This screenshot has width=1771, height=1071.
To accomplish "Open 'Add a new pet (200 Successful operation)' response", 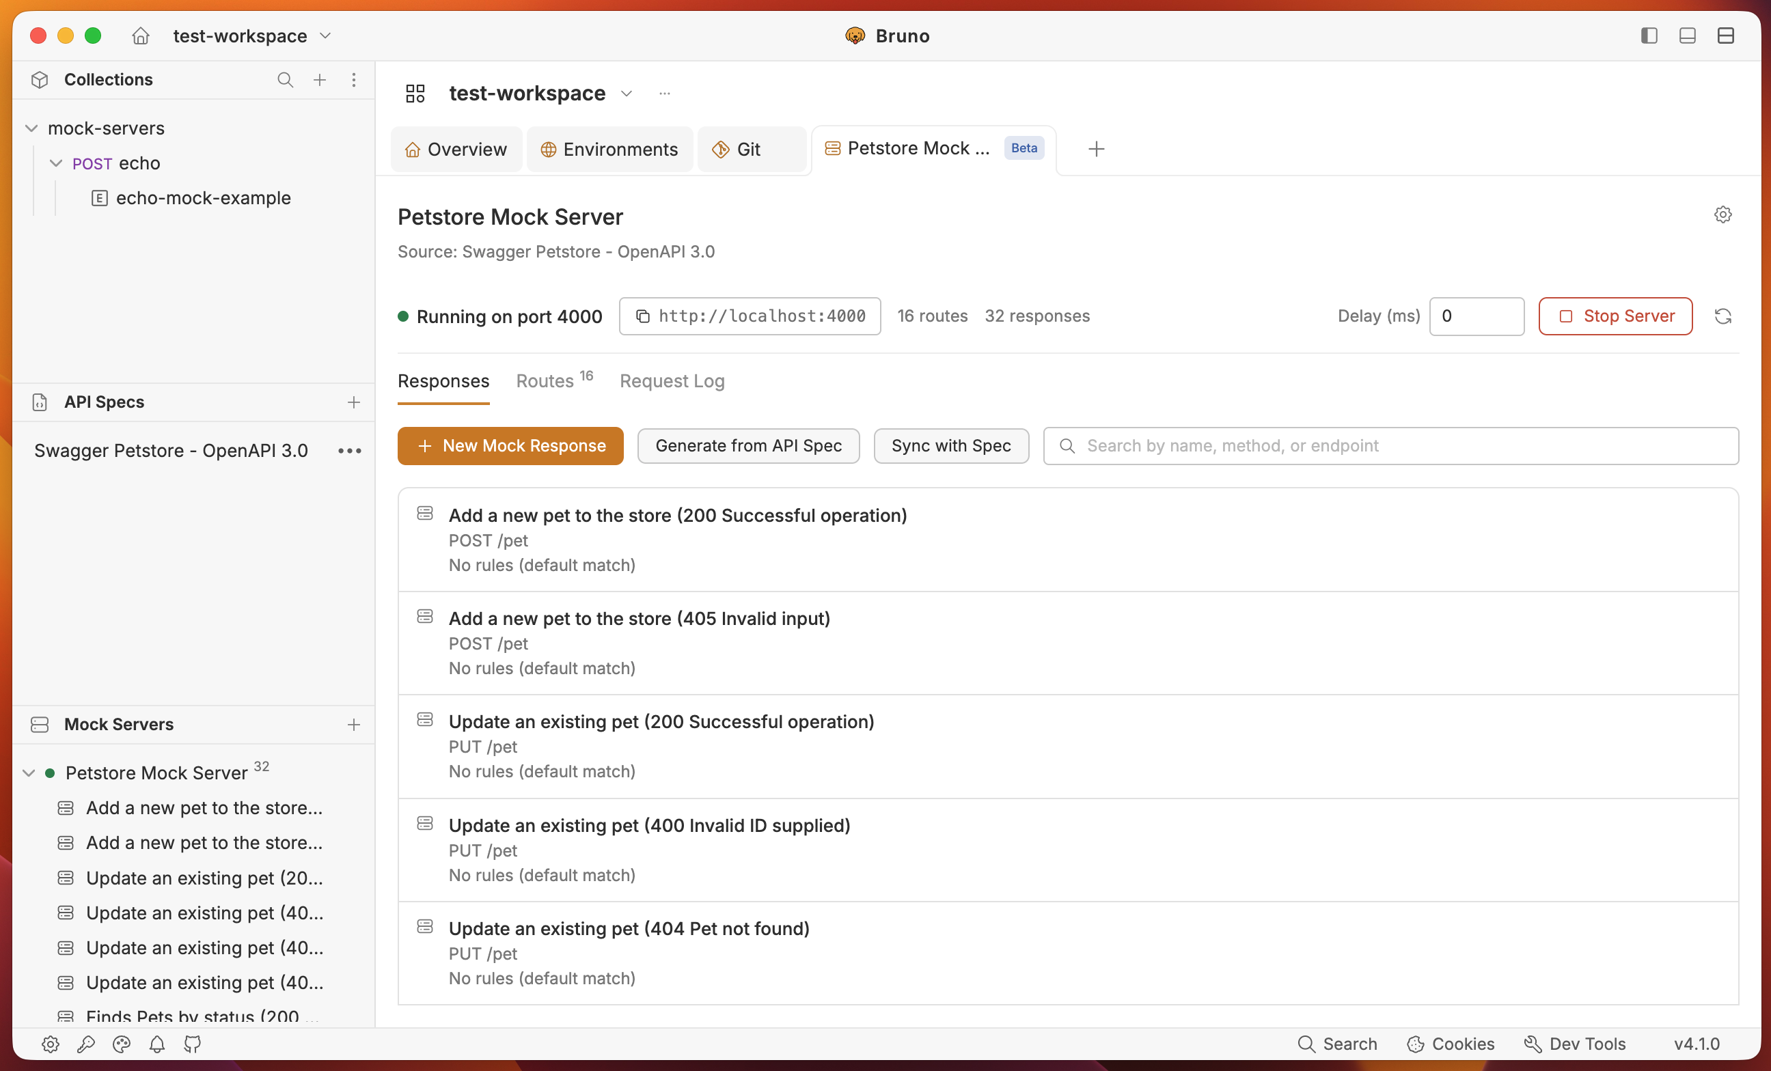I will (1067, 540).
